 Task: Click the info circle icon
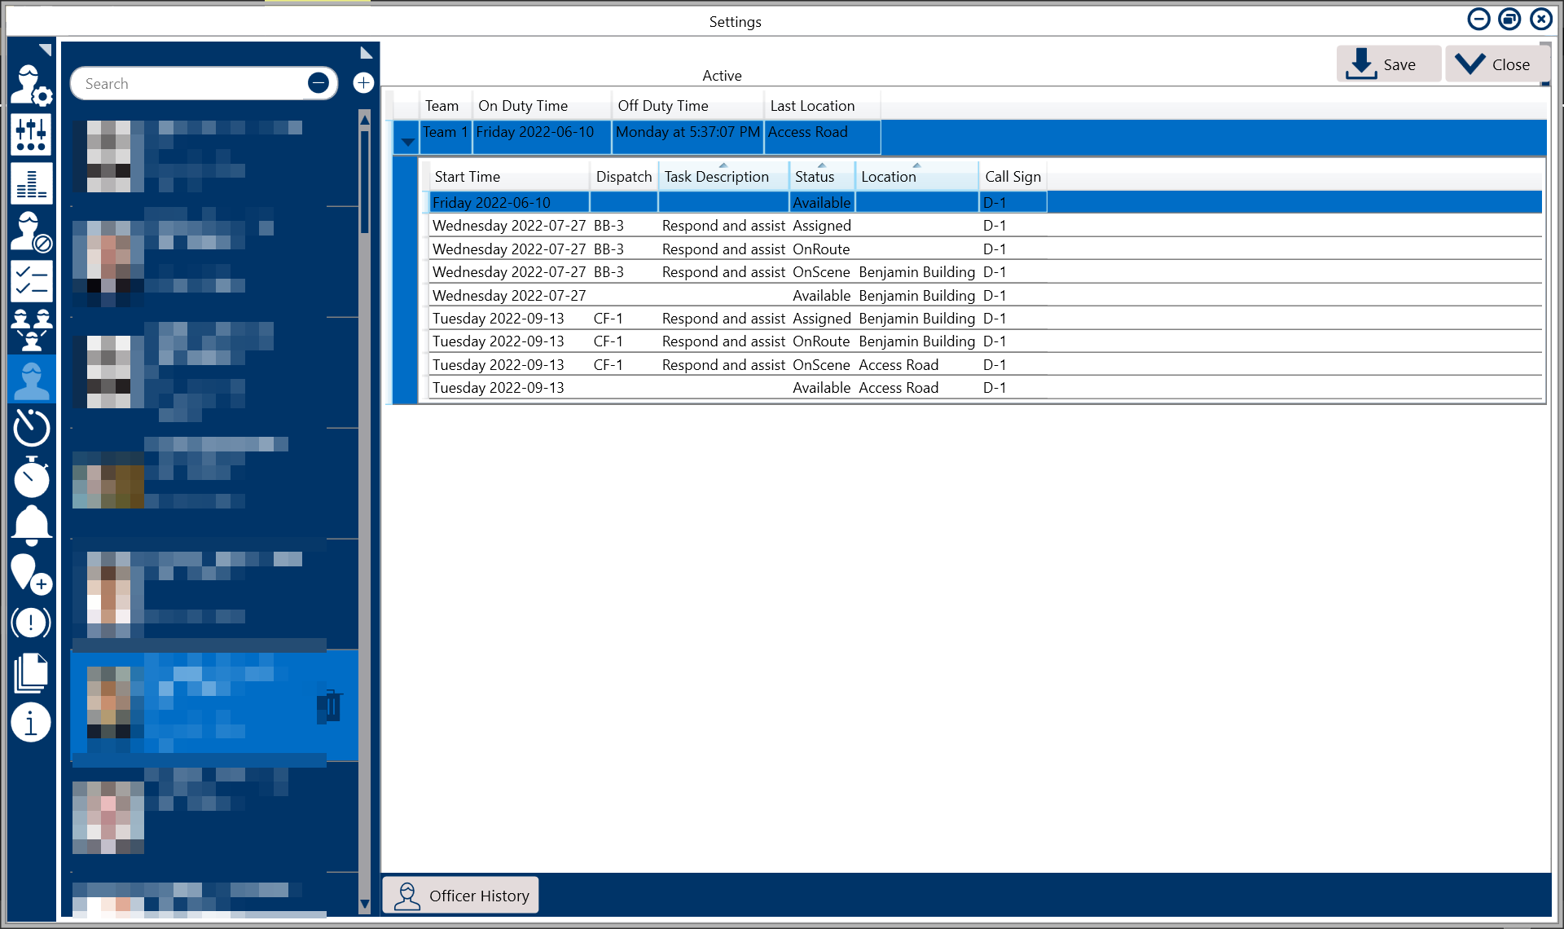click(31, 722)
